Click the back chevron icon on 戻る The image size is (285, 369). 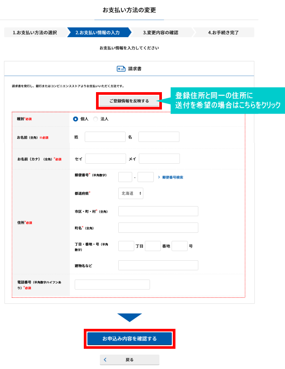coord(105,359)
